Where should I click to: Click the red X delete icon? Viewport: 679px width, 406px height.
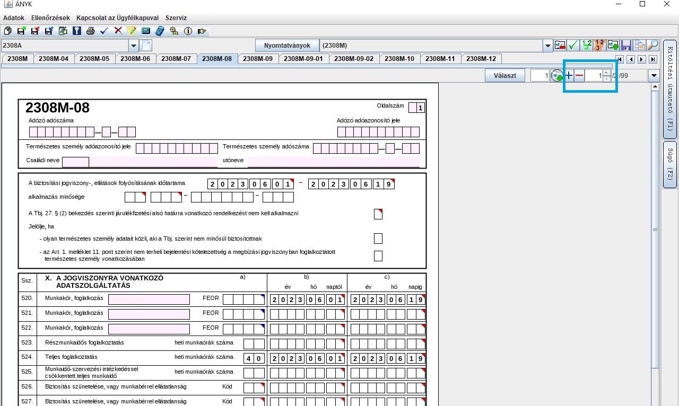pyautogui.click(x=118, y=31)
